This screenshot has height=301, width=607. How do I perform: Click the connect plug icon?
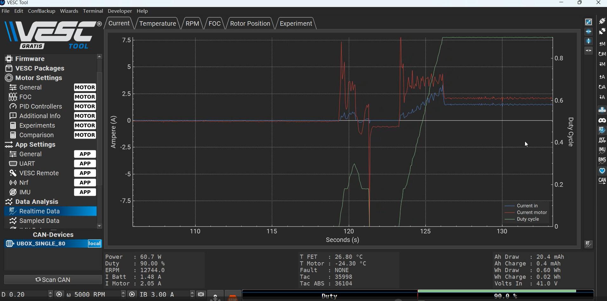click(602, 21)
